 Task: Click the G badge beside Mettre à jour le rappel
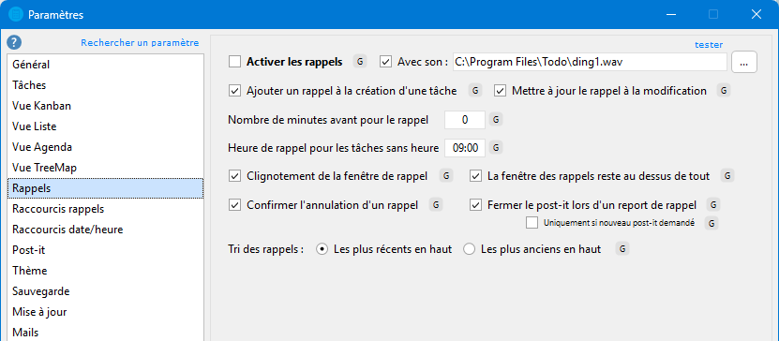(x=724, y=91)
